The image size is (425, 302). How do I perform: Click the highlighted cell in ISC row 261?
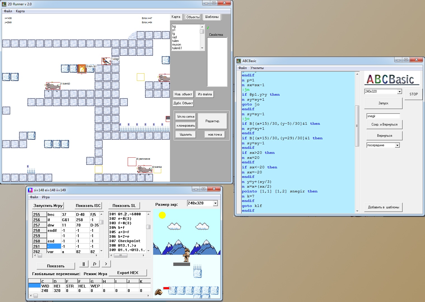(x=54, y=246)
